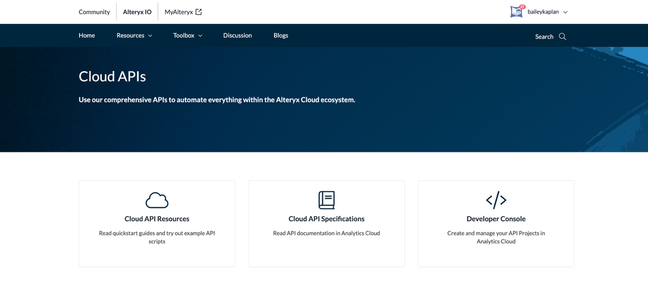Click the red 27 notification badge
The image size is (648, 289).
coord(522,7)
